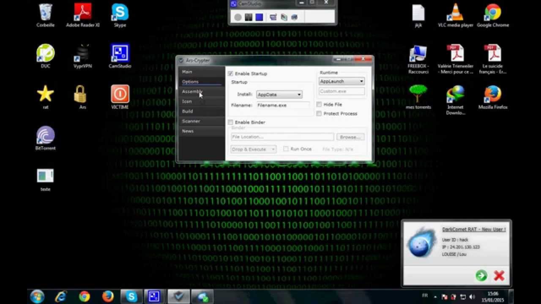Image resolution: width=541 pixels, height=304 pixels.
Task: Switch to the shield app in the taskbar
Action: pyautogui.click(x=179, y=297)
